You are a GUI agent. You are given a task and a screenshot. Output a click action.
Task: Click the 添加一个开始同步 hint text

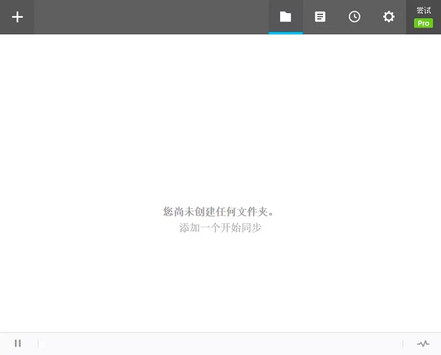coord(220,228)
